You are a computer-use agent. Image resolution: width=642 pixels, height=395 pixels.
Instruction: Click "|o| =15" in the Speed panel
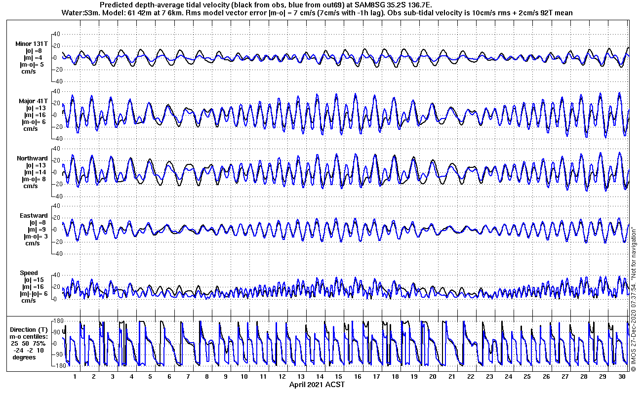pyautogui.click(x=34, y=280)
